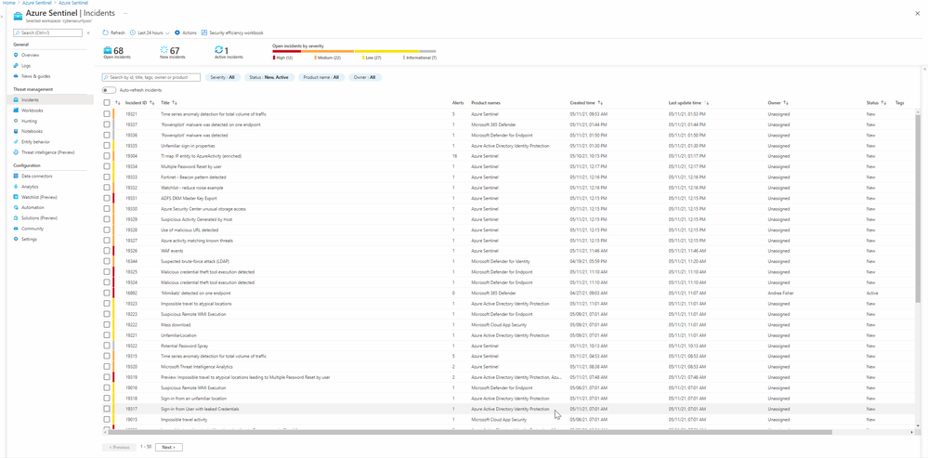Image resolution: width=928 pixels, height=458 pixels.
Task: Click the Home breadcrumb link
Action: point(9,3)
